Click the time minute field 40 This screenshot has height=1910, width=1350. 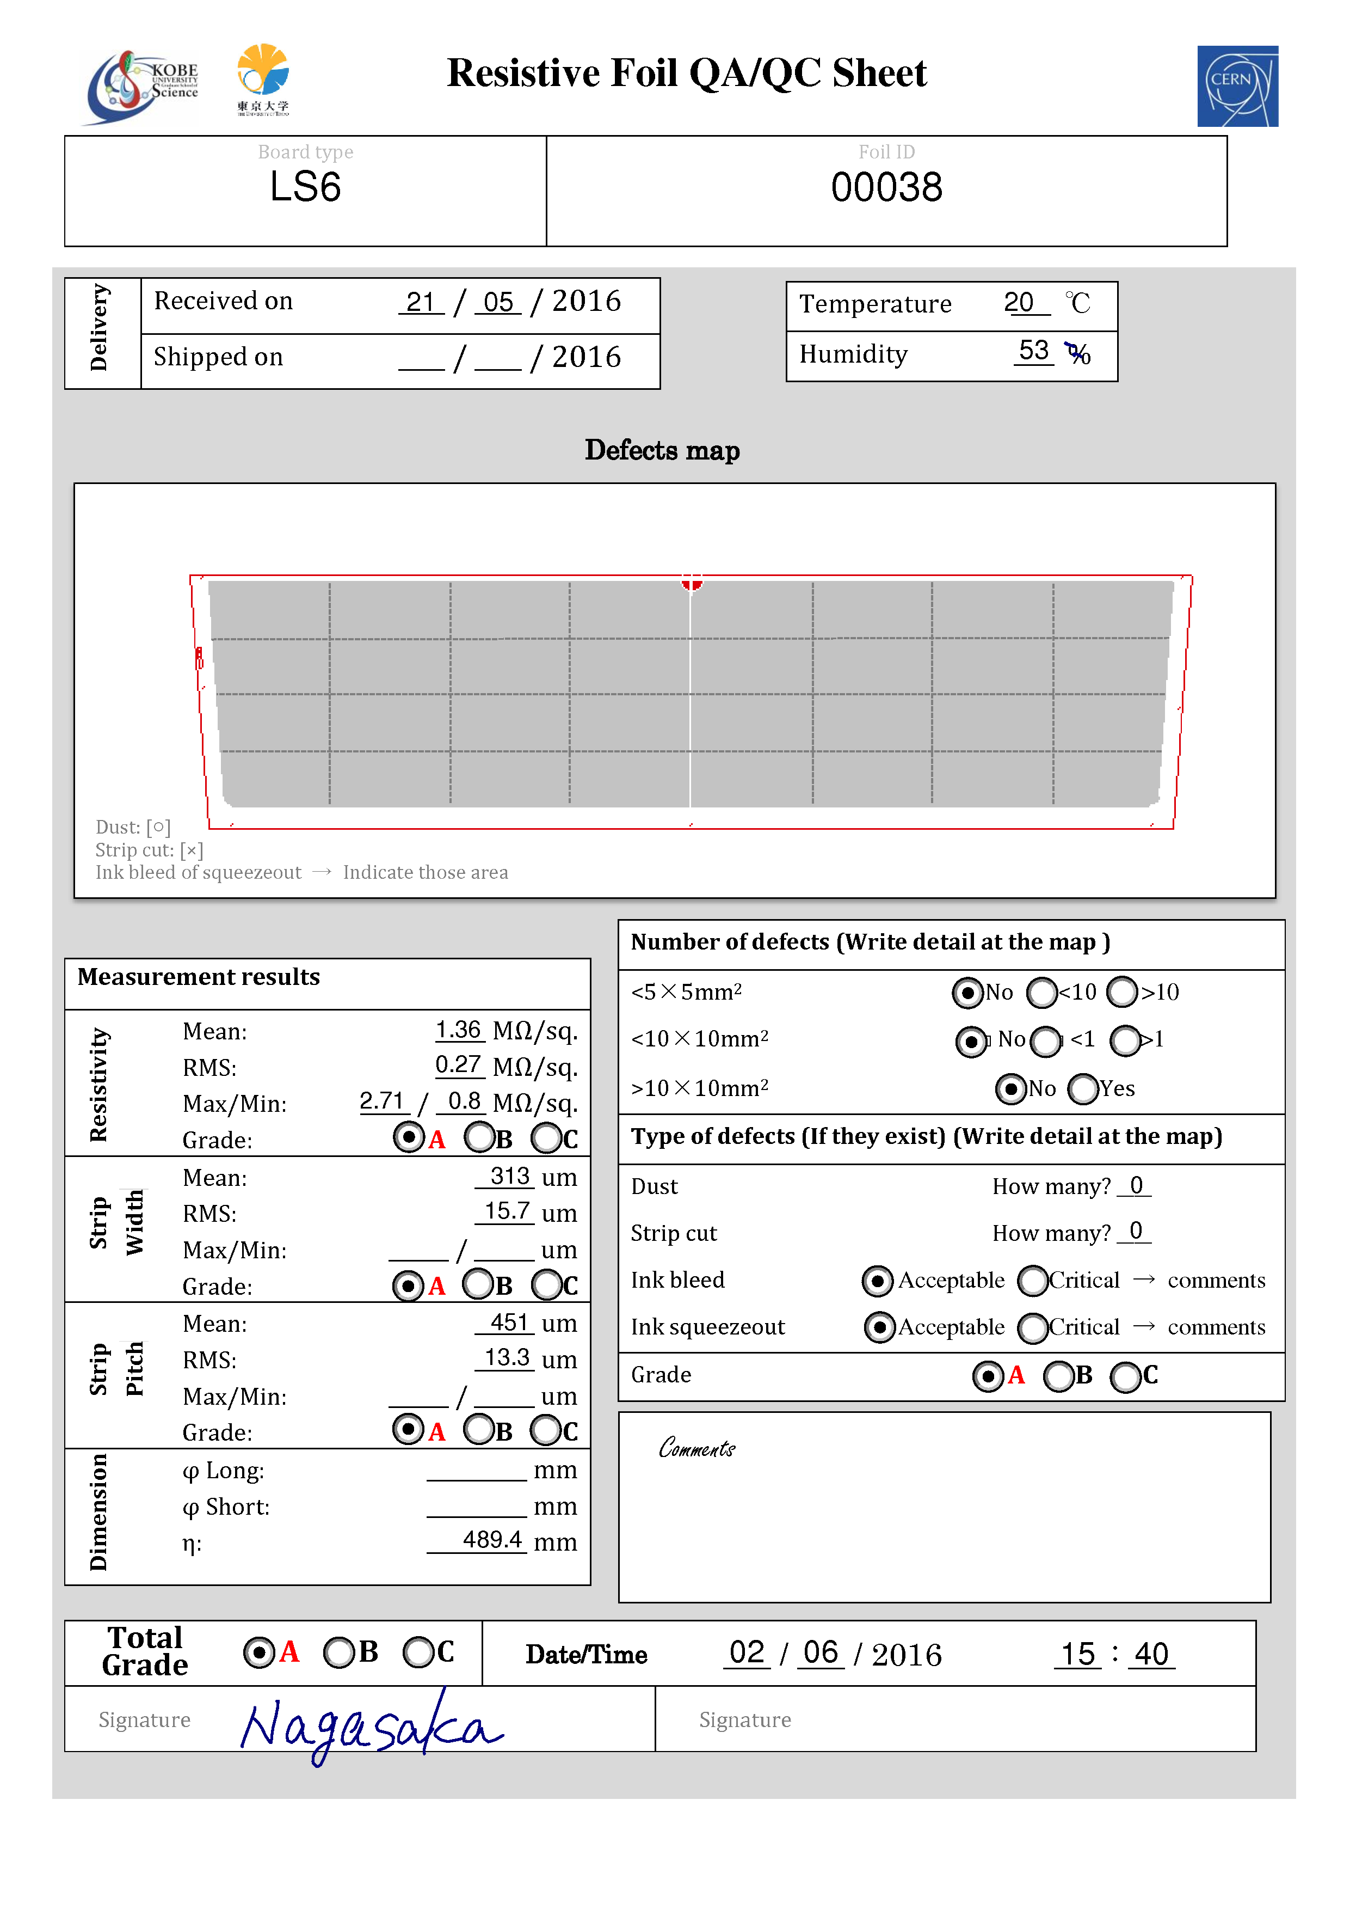pos(1151,1654)
